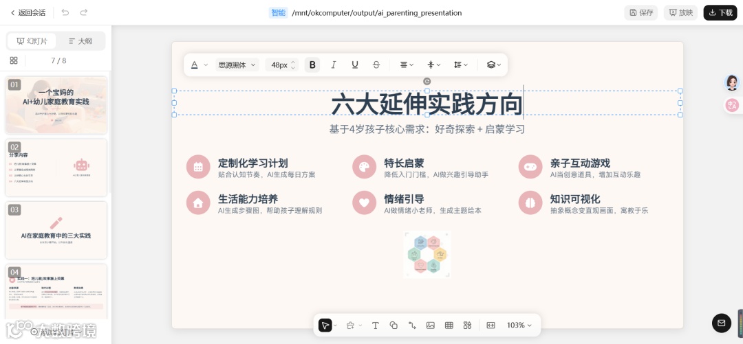Click the heading 情绪引导

pos(404,198)
